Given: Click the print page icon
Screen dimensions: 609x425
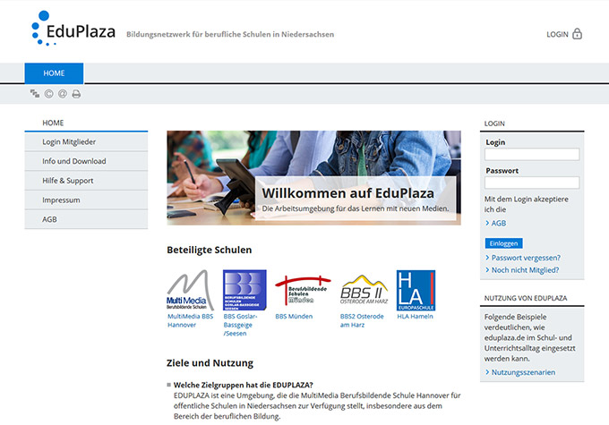Looking at the screenshot, I should click(76, 94).
